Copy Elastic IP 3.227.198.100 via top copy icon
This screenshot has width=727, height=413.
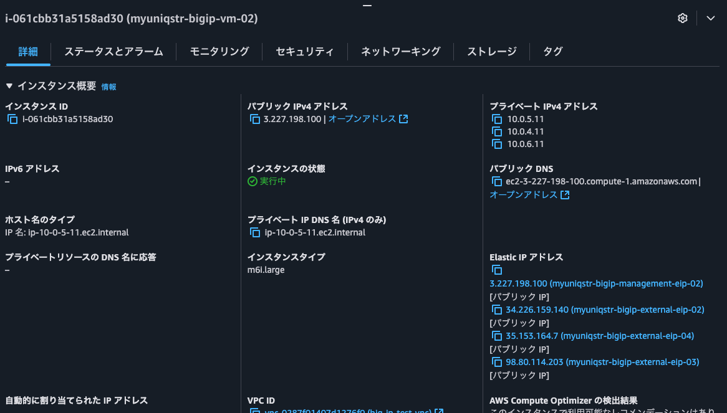496,270
